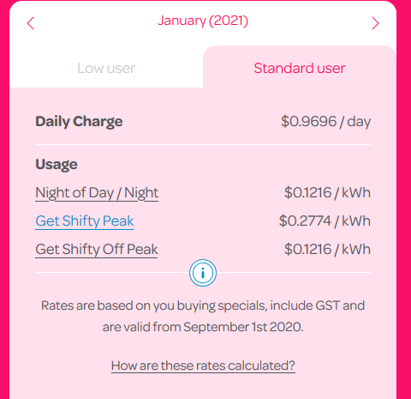This screenshot has width=411, height=399.
Task: Select the $0.2774 / kWh peak rate
Action: [325, 221]
